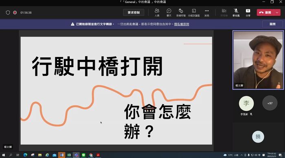Expand the leave options dropdown arrow
The height and width of the screenshot is (158, 285).
[277, 13]
